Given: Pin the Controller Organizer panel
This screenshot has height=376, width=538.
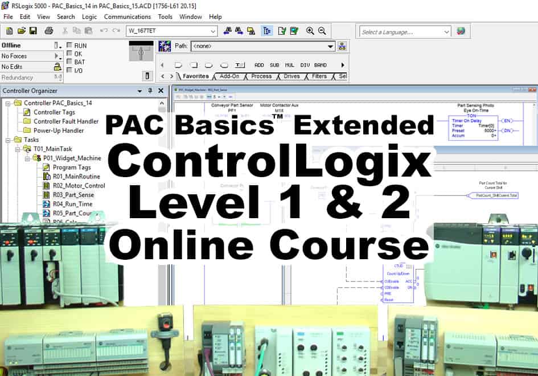Looking at the screenshot, I should pos(150,91).
